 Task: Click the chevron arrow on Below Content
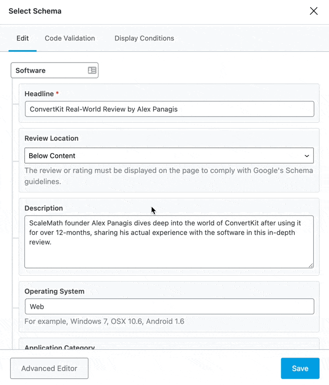(x=307, y=156)
